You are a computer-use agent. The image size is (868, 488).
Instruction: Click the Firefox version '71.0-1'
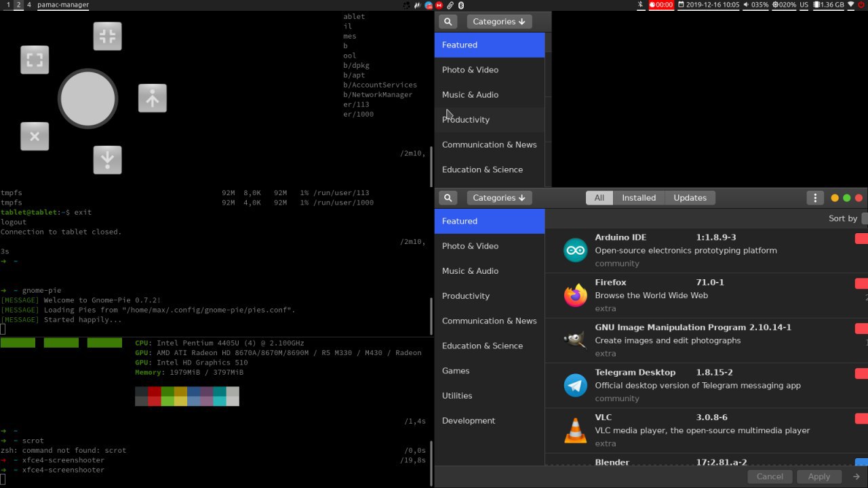pyautogui.click(x=710, y=282)
